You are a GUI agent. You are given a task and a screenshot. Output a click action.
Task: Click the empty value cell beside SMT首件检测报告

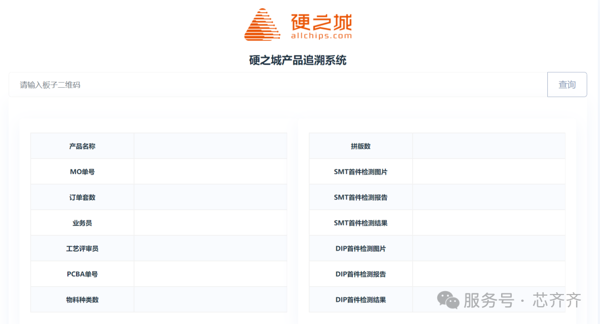pyautogui.click(x=489, y=197)
